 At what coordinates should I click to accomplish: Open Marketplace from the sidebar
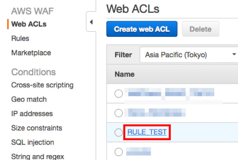31,53
